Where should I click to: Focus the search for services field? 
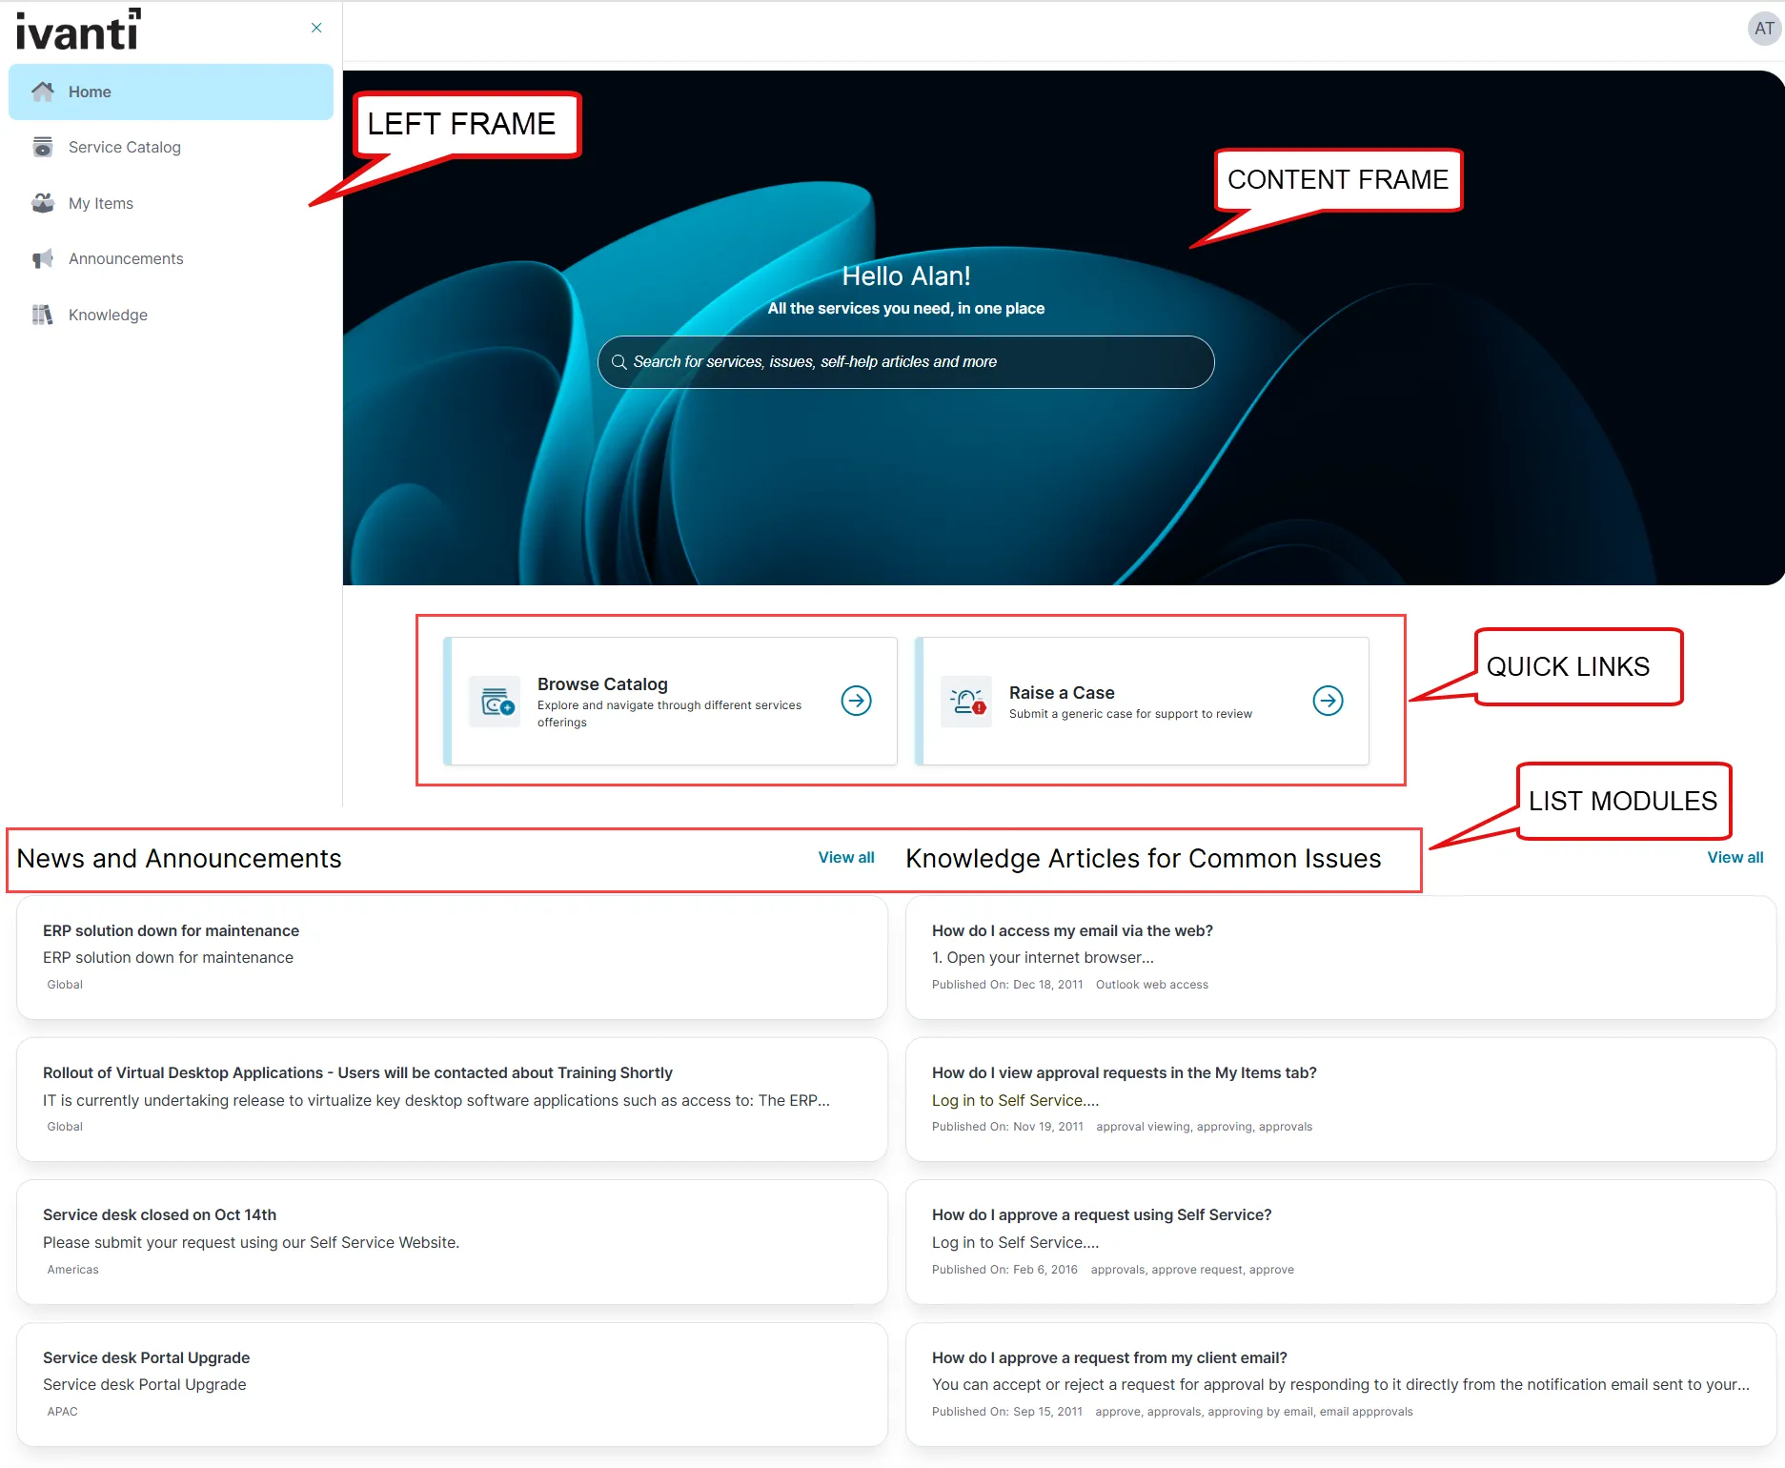click(x=905, y=362)
